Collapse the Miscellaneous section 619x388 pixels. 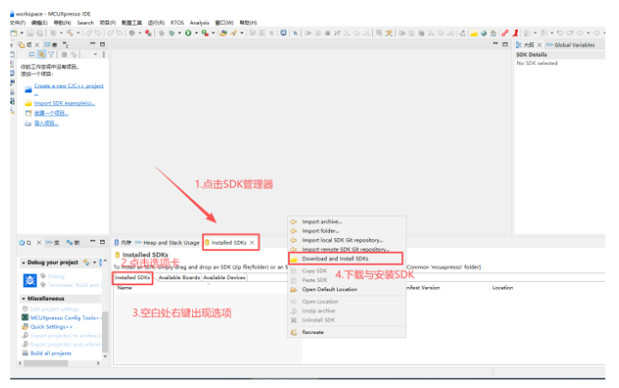pyautogui.click(x=24, y=298)
